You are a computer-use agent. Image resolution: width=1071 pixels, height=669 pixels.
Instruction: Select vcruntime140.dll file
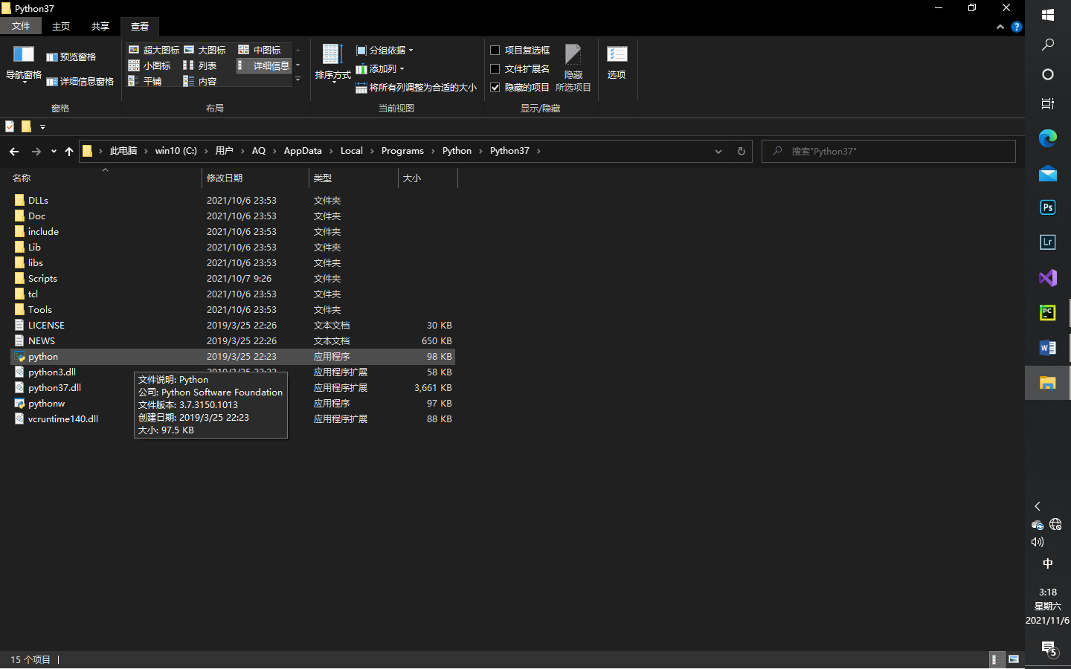click(x=233, y=419)
